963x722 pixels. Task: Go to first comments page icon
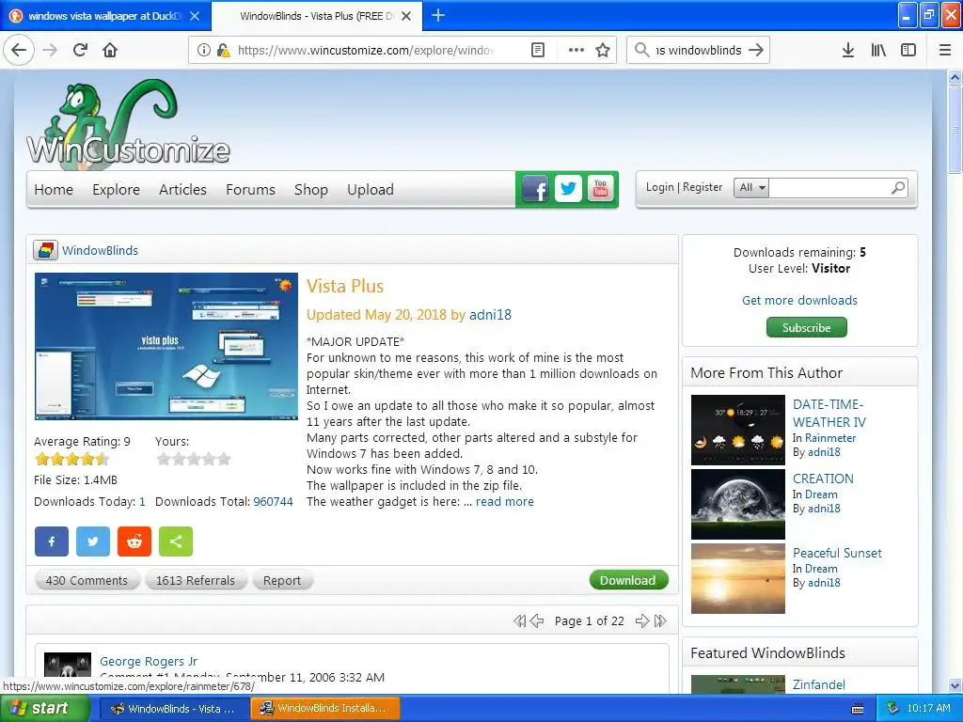tap(519, 620)
